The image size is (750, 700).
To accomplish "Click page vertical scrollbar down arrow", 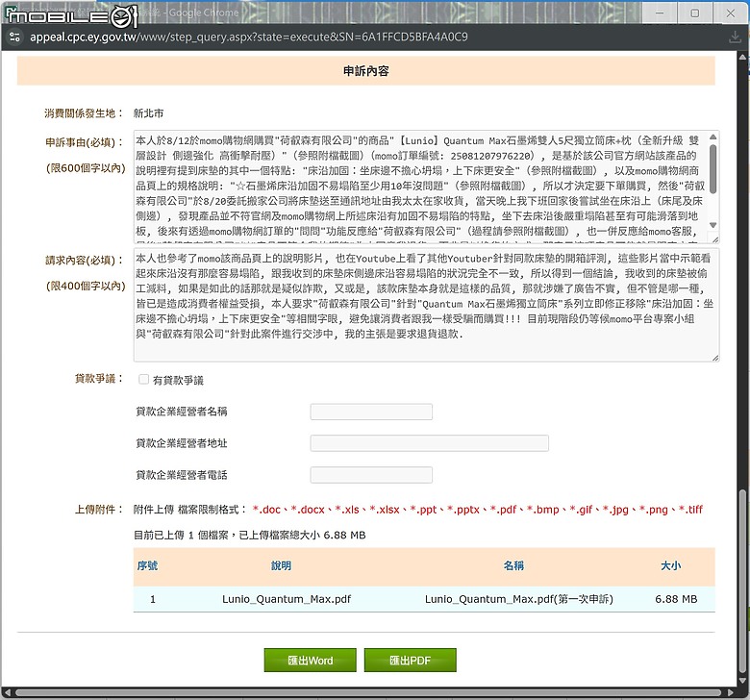I will click(742, 681).
